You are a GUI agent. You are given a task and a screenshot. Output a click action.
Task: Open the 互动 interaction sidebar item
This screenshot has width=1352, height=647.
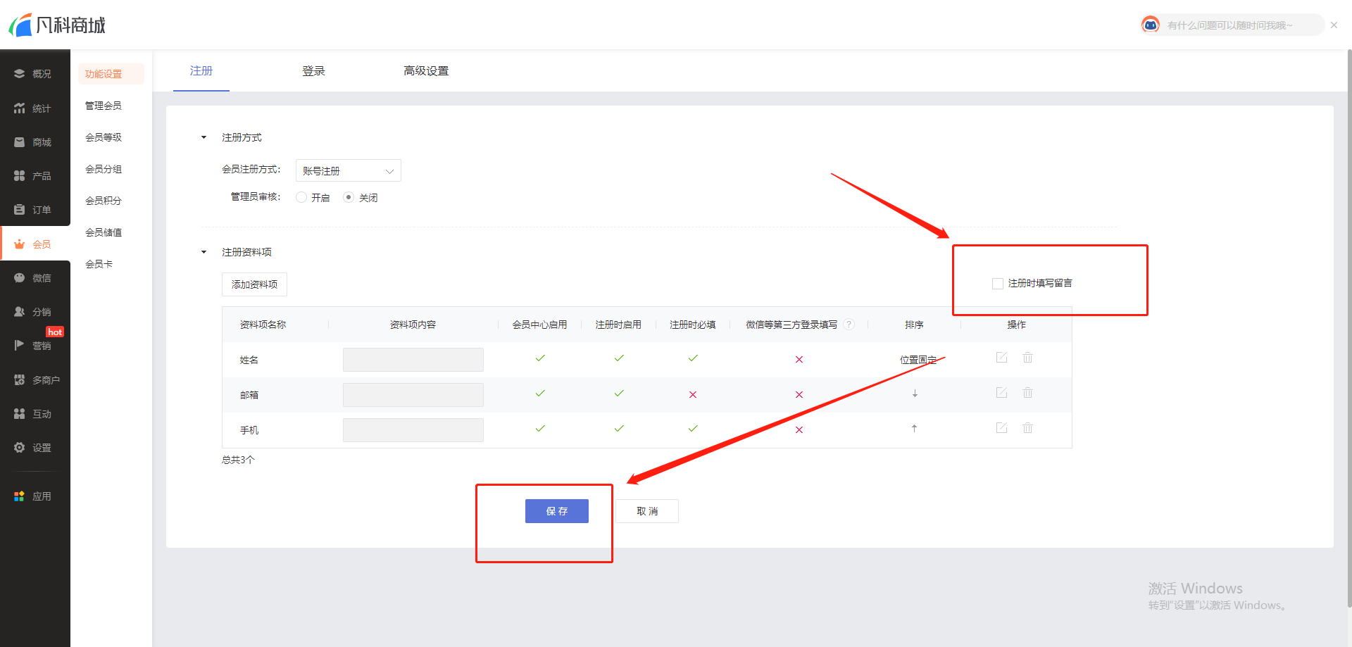(32, 414)
